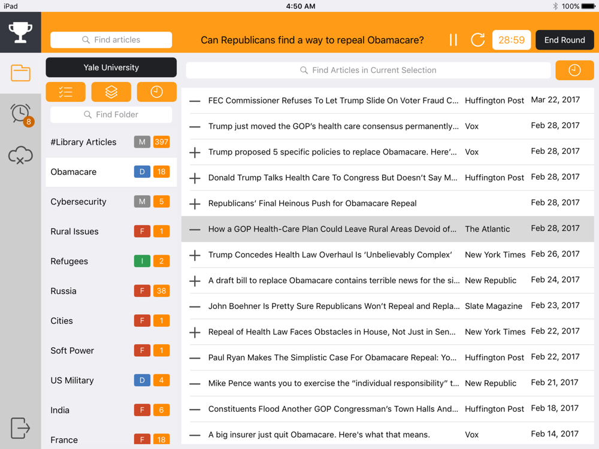Tap the 397 count badge on #Library Articles
The image size is (599, 449).
(x=161, y=142)
